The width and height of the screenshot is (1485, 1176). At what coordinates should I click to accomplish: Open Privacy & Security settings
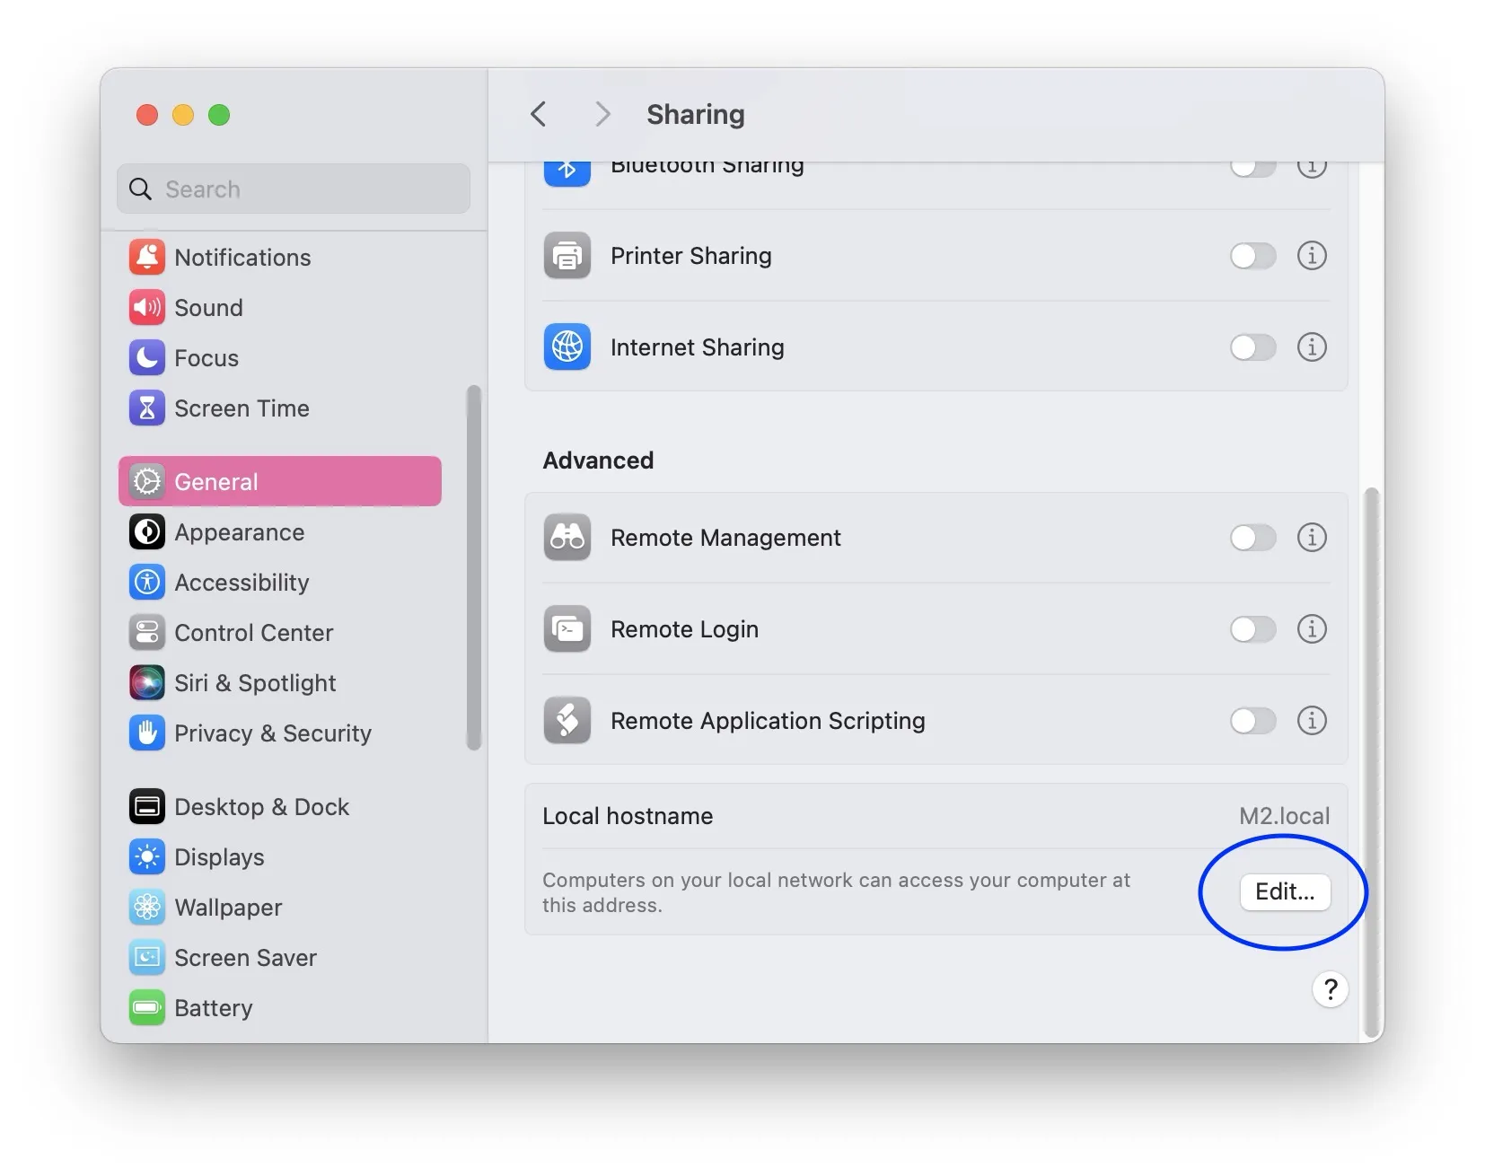click(272, 733)
